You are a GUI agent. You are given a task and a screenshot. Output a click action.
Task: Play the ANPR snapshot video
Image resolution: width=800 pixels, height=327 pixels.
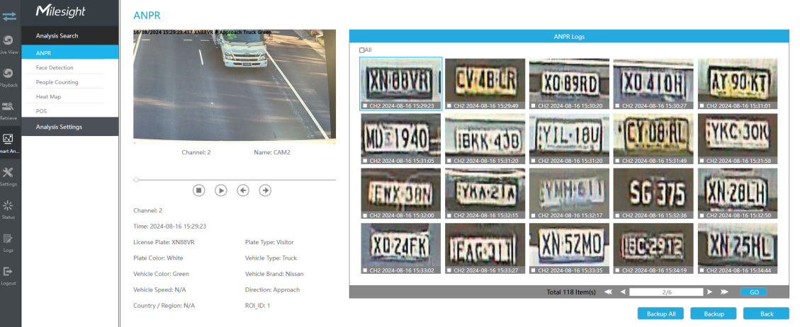(x=220, y=190)
